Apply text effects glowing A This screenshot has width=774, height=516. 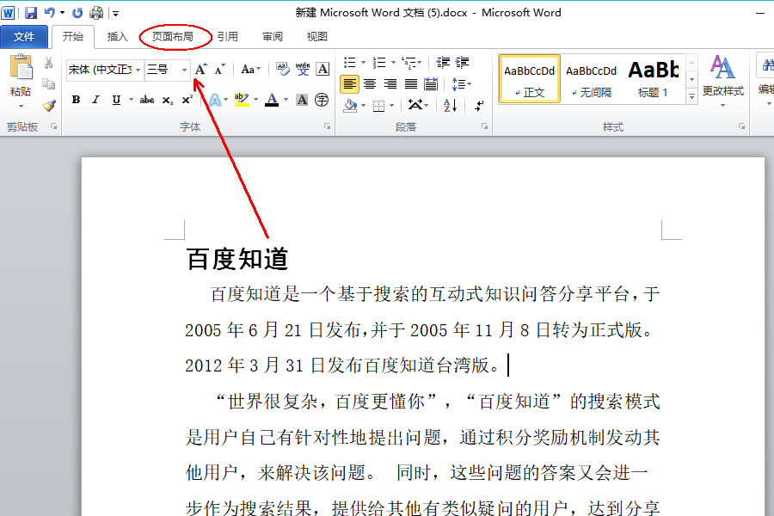(215, 100)
